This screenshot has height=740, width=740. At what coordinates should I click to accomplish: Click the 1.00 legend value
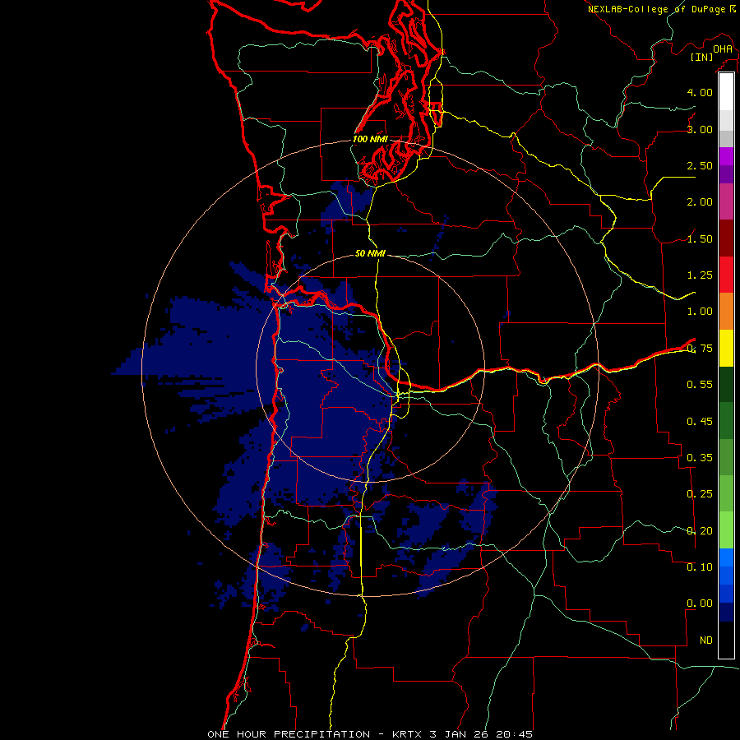700,312
